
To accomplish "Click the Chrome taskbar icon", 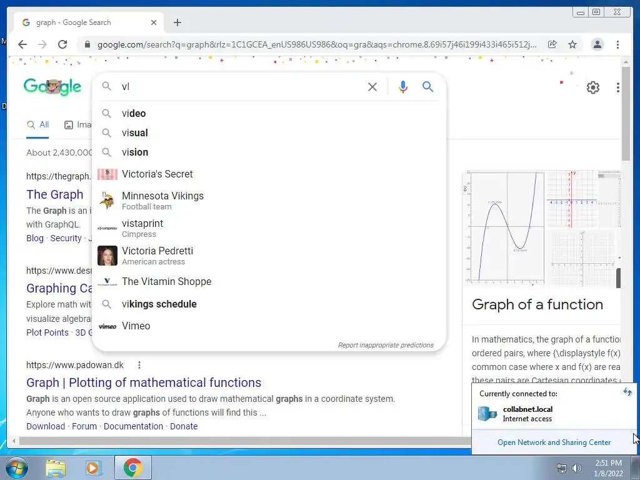I will 132,467.
